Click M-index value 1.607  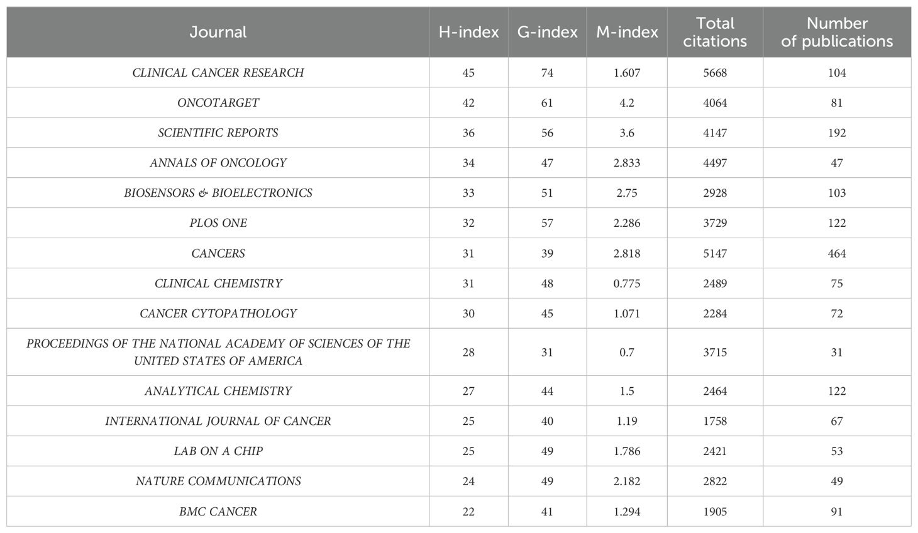627,73
